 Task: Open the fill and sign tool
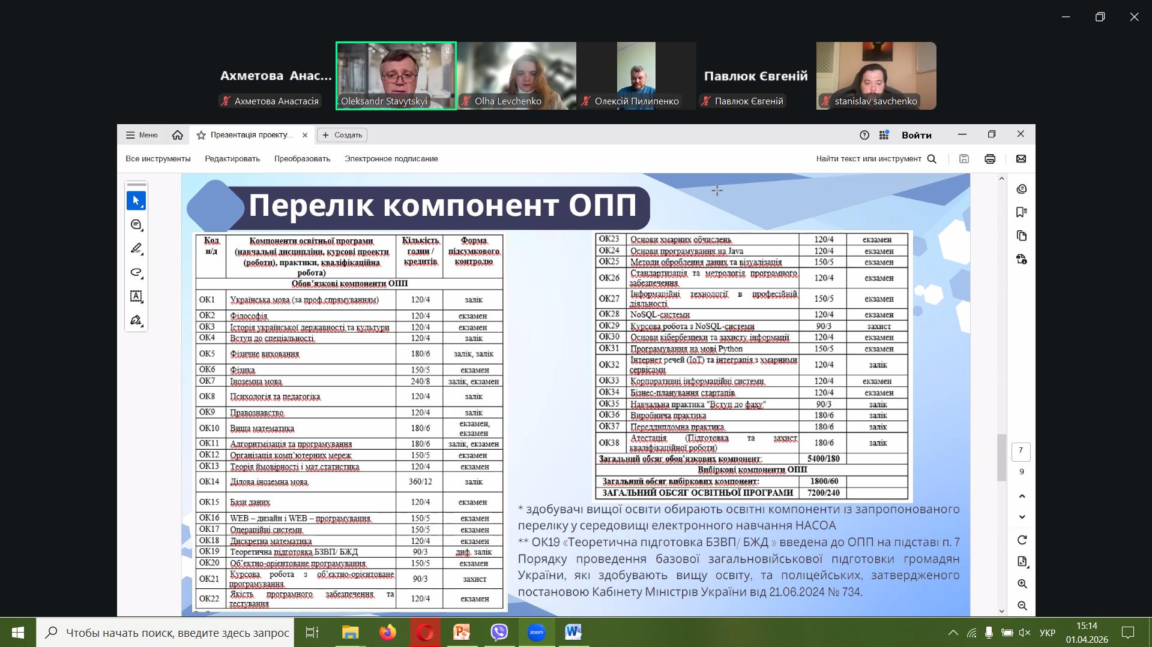coord(136,320)
